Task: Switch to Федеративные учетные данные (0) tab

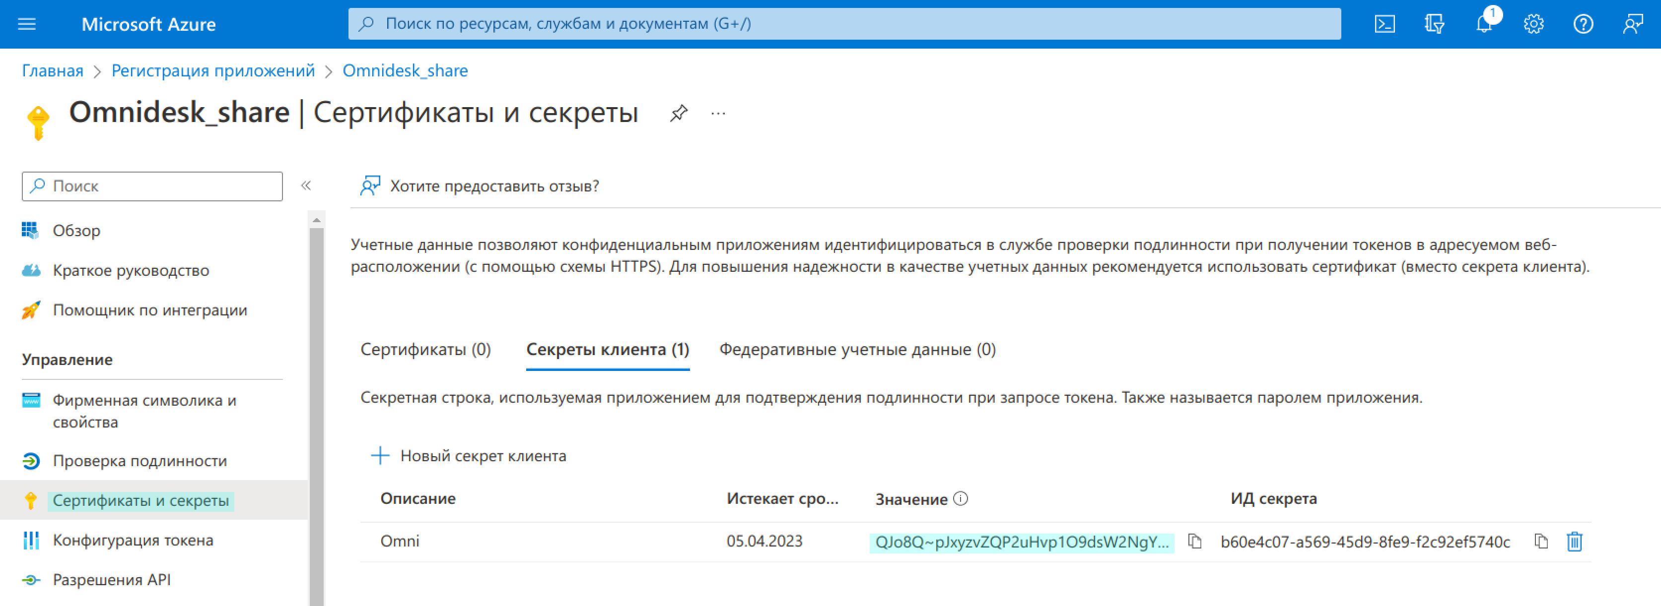Action: [857, 350]
